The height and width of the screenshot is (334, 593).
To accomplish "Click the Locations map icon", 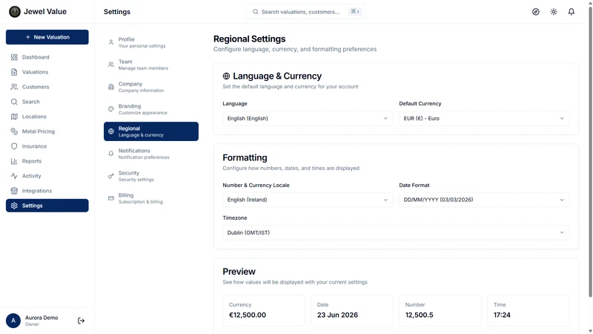I will (x=14, y=117).
